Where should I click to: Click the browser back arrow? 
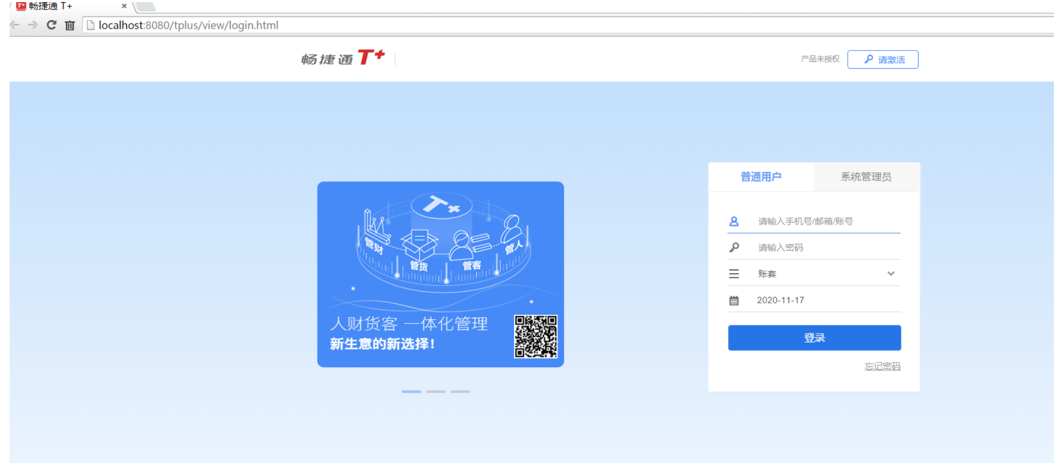coord(15,25)
